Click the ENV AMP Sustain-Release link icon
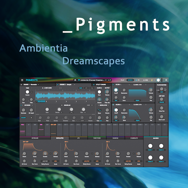 point(50,154)
